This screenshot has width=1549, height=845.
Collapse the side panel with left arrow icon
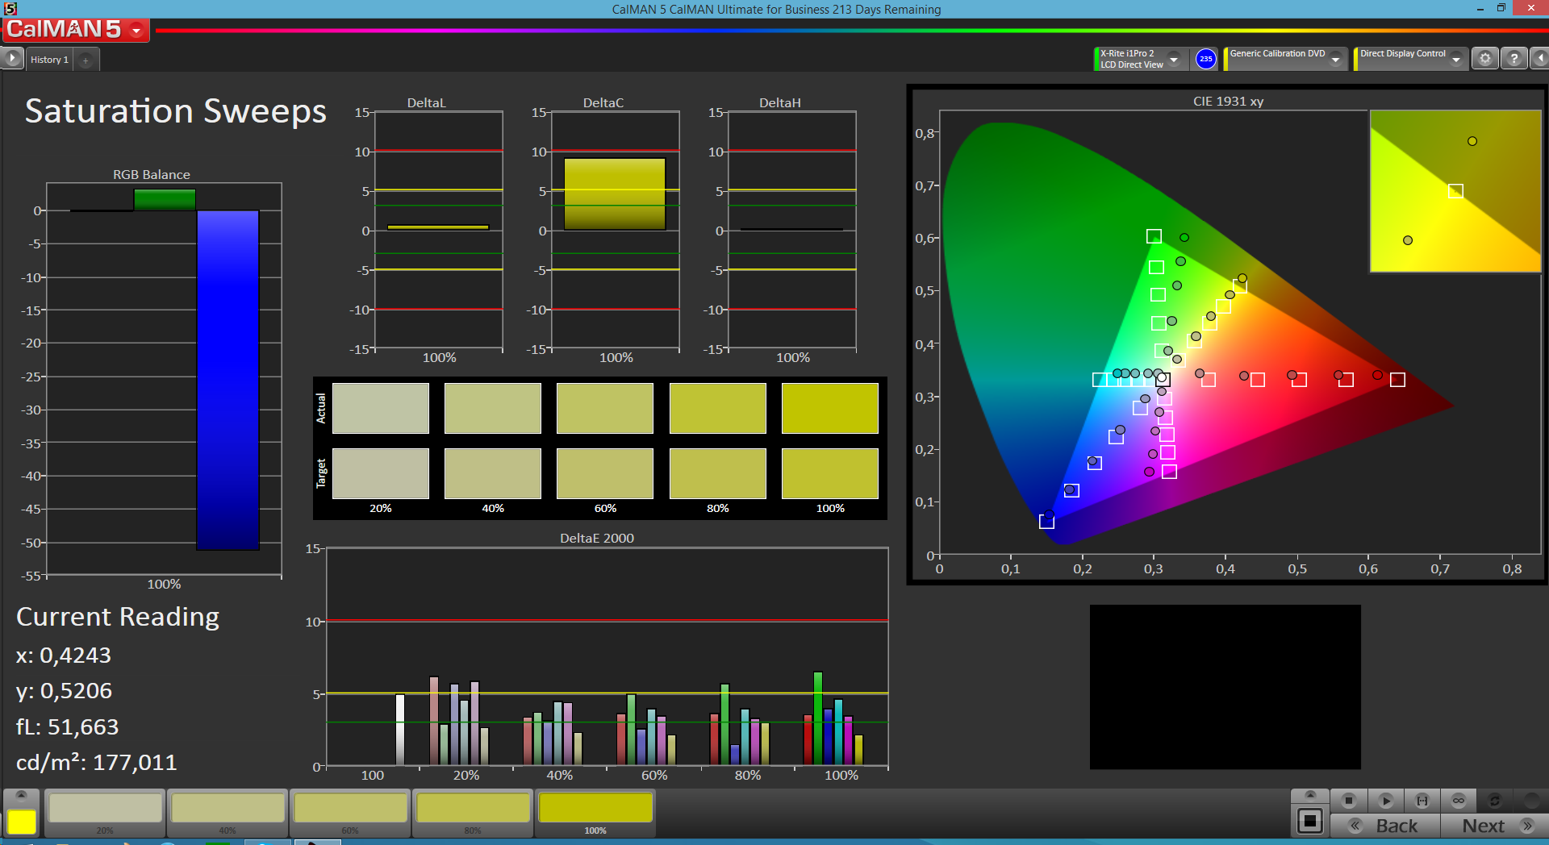tap(1539, 59)
